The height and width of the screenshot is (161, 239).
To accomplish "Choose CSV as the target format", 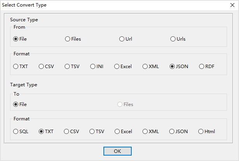I will point(67,131).
